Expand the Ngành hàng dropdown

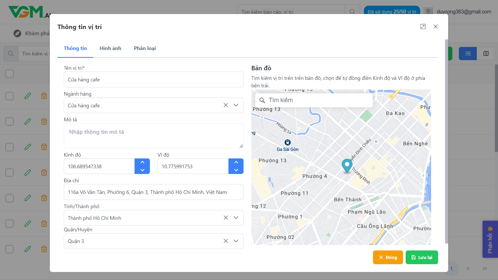click(236, 105)
